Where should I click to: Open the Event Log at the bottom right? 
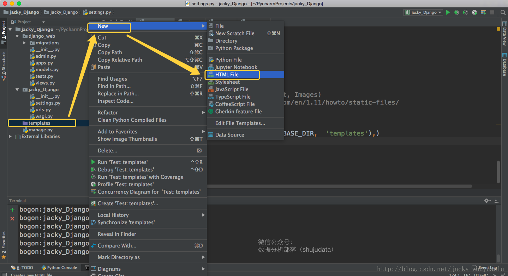pyautogui.click(x=484, y=268)
